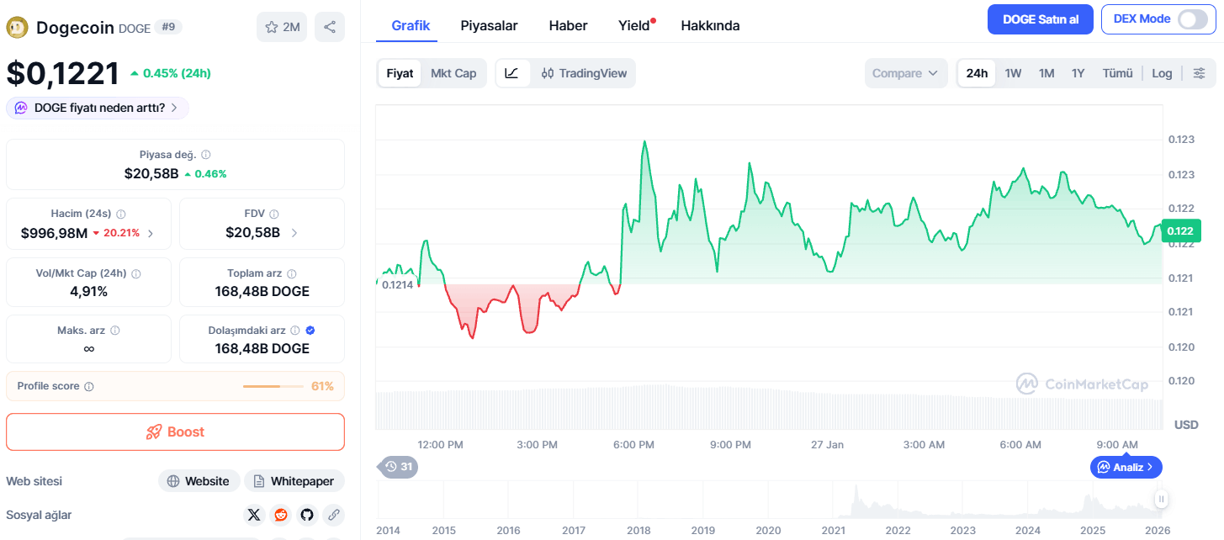
Task: Toggle Log scale on chart
Action: coord(1162,73)
